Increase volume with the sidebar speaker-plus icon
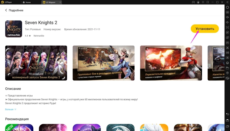230x131 pixels. (x=227, y=17)
